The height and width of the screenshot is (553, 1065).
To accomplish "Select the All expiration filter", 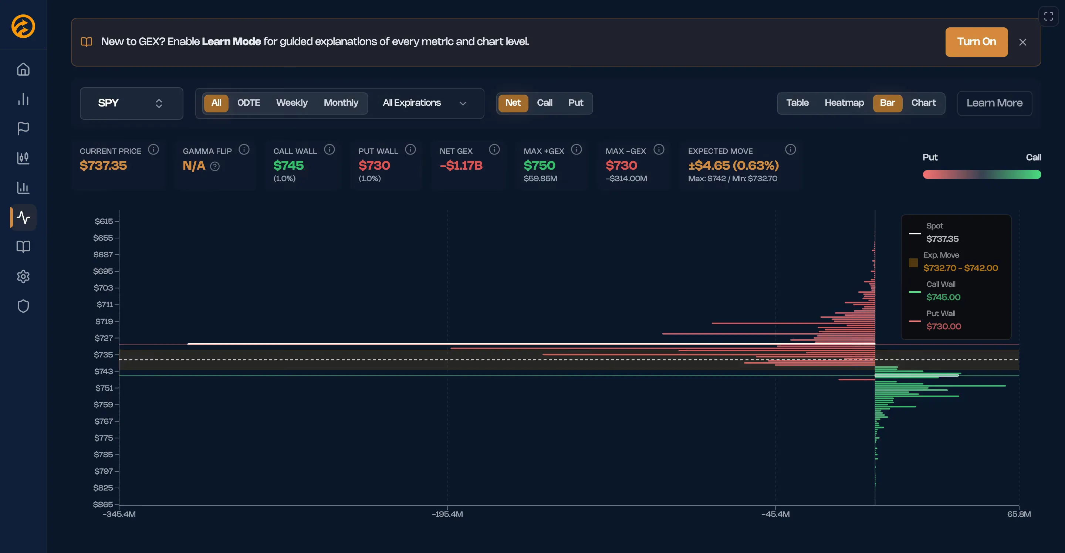I will [216, 103].
